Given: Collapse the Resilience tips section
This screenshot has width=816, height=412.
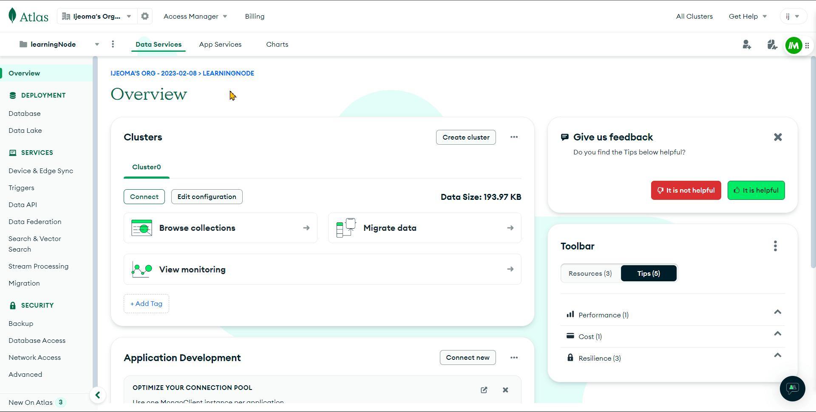Looking at the screenshot, I should coord(777,356).
